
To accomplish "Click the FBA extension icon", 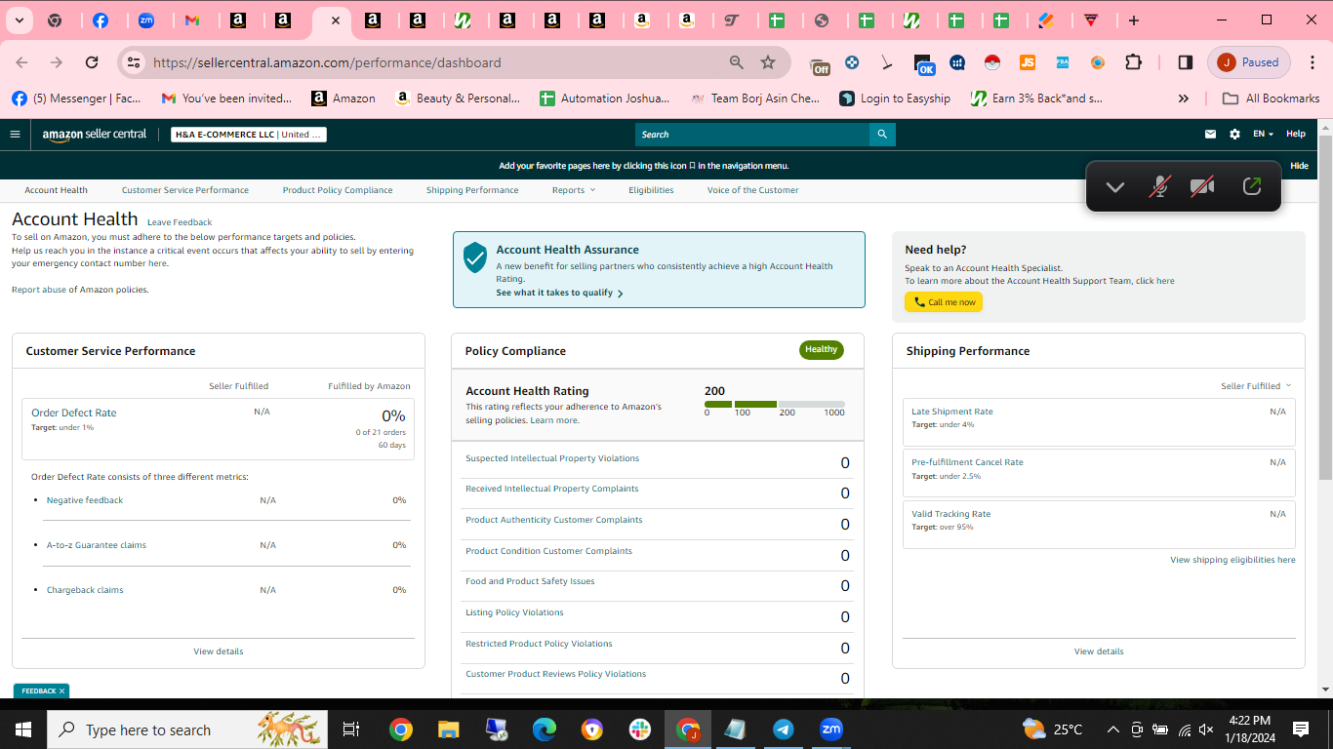I will click(1063, 62).
